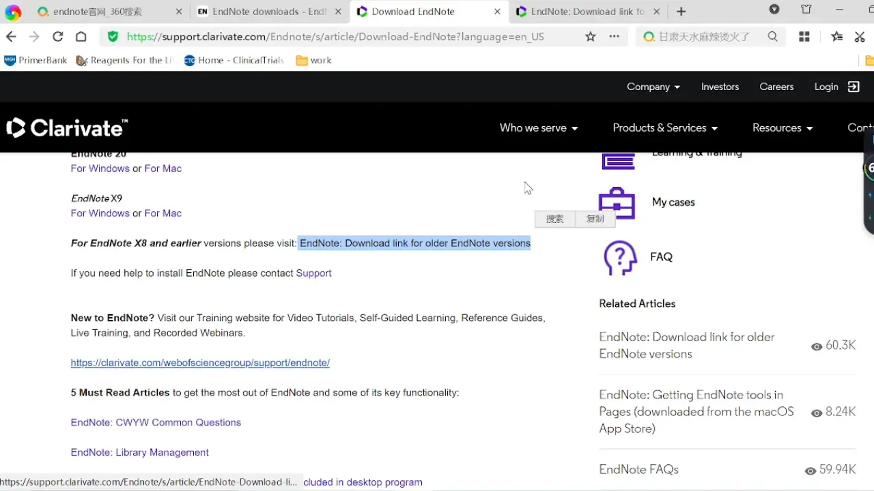Bookmark this page with the star icon
Image resolution: width=874 pixels, height=491 pixels.
point(591,37)
